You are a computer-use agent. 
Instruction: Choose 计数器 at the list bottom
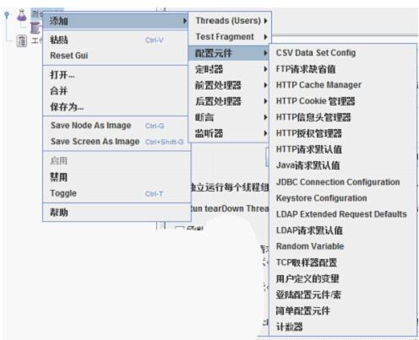click(289, 327)
